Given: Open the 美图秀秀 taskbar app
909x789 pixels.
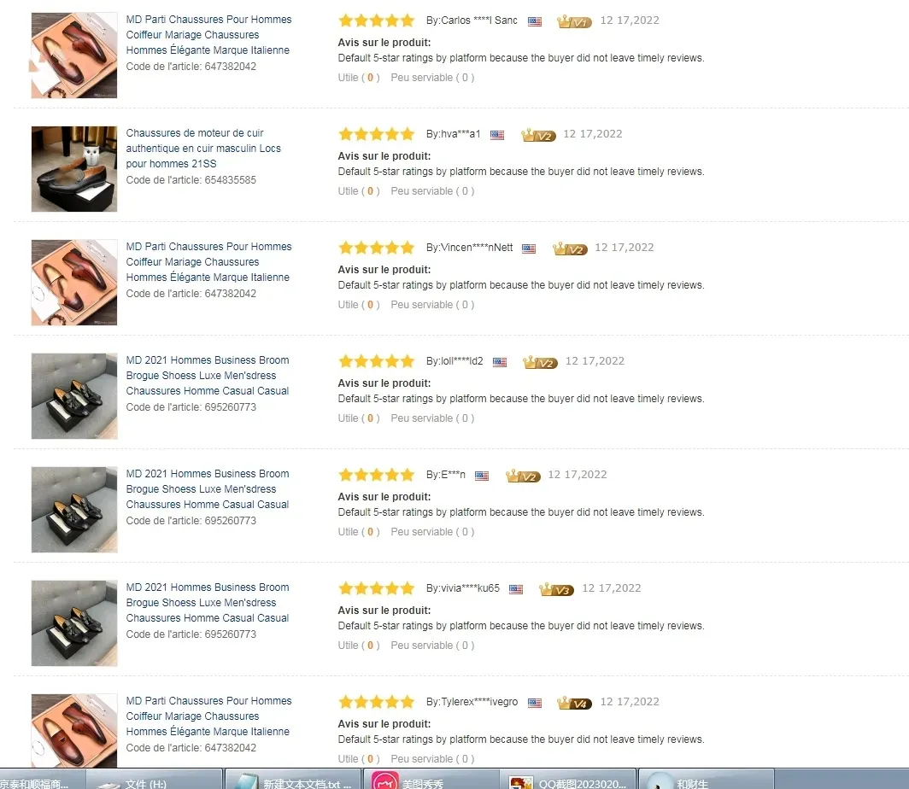Looking at the screenshot, I should 431,780.
